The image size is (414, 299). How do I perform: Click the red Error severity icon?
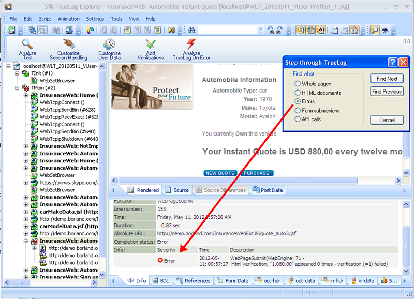160,260
